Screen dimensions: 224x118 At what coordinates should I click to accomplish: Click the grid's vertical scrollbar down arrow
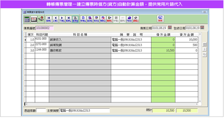click(x=200, y=101)
